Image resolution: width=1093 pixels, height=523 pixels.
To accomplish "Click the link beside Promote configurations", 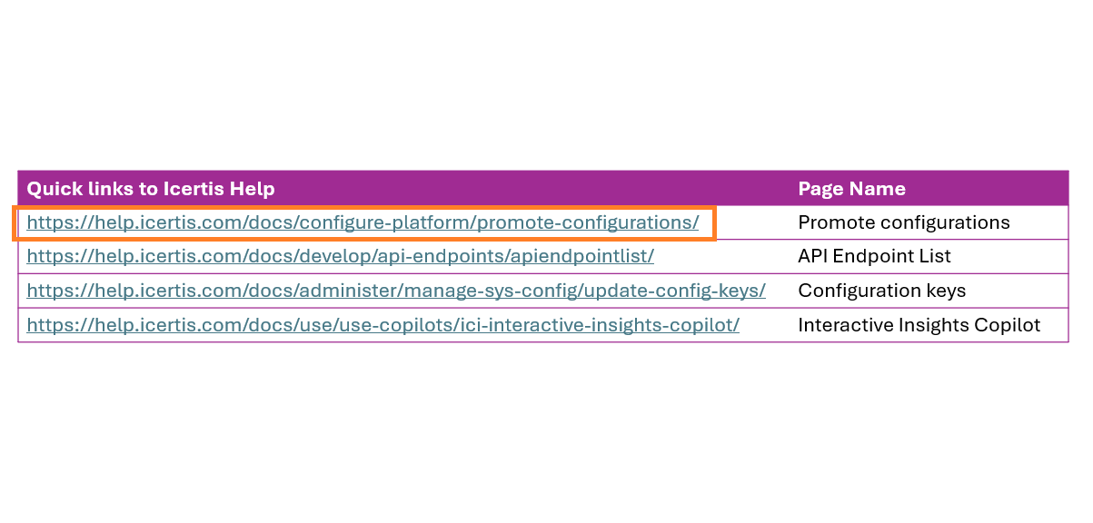I will click(363, 222).
